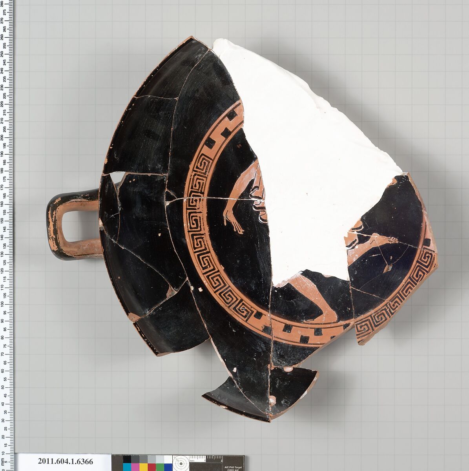The image size is (469, 471).
Task: Pick the blue swatch on the color target
Action: 168,467
